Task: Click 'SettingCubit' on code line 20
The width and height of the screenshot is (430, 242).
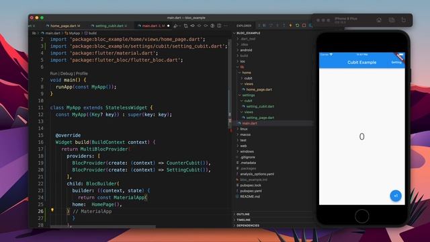Action: (183, 170)
